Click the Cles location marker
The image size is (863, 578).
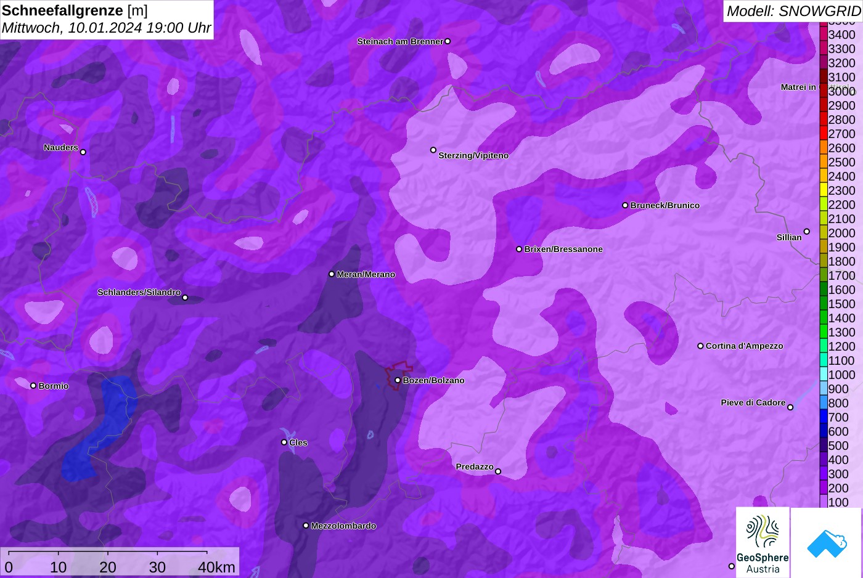click(x=284, y=442)
